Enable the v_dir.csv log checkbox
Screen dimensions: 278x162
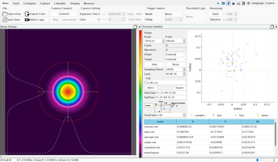pos(146,83)
